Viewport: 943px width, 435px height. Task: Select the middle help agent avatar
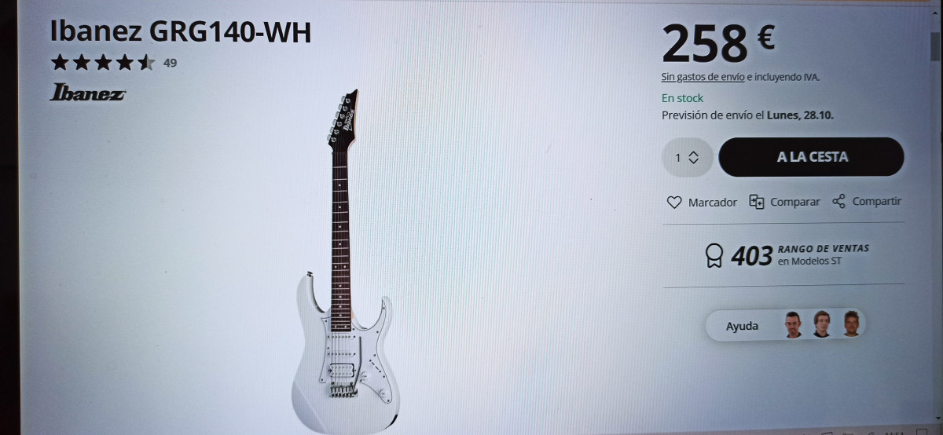click(x=822, y=324)
